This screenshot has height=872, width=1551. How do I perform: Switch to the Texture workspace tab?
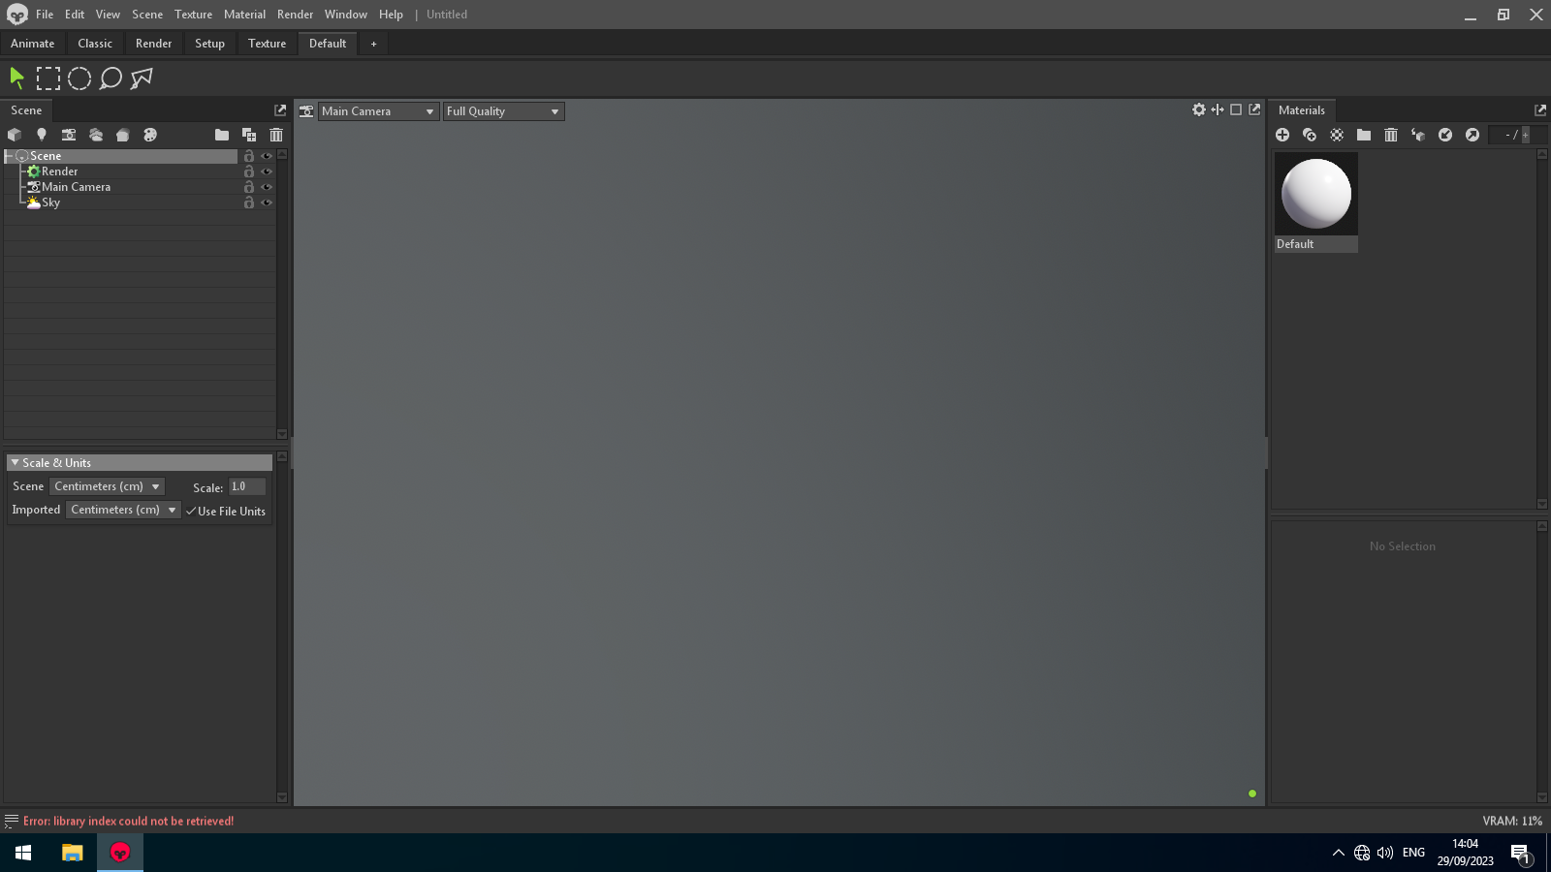[267, 44]
